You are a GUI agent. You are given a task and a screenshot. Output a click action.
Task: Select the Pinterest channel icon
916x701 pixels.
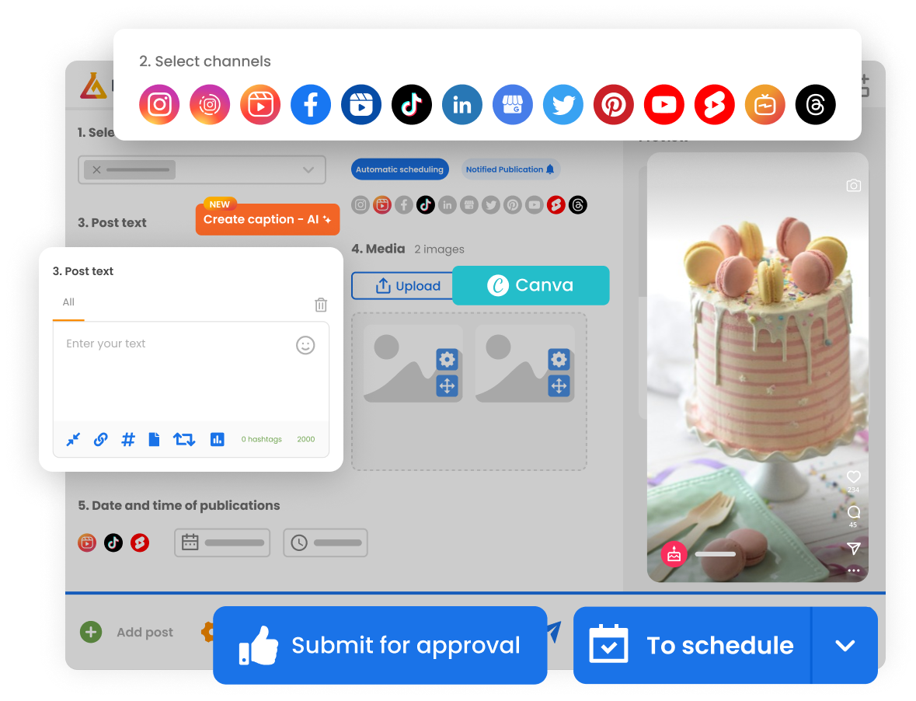[614, 104]
